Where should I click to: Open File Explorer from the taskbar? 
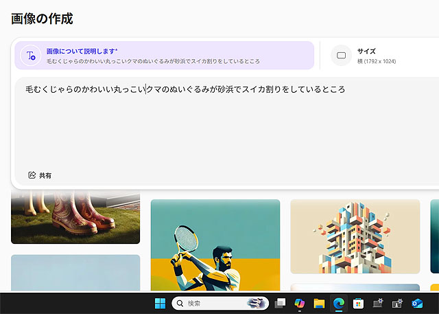[x=319, y=303]
